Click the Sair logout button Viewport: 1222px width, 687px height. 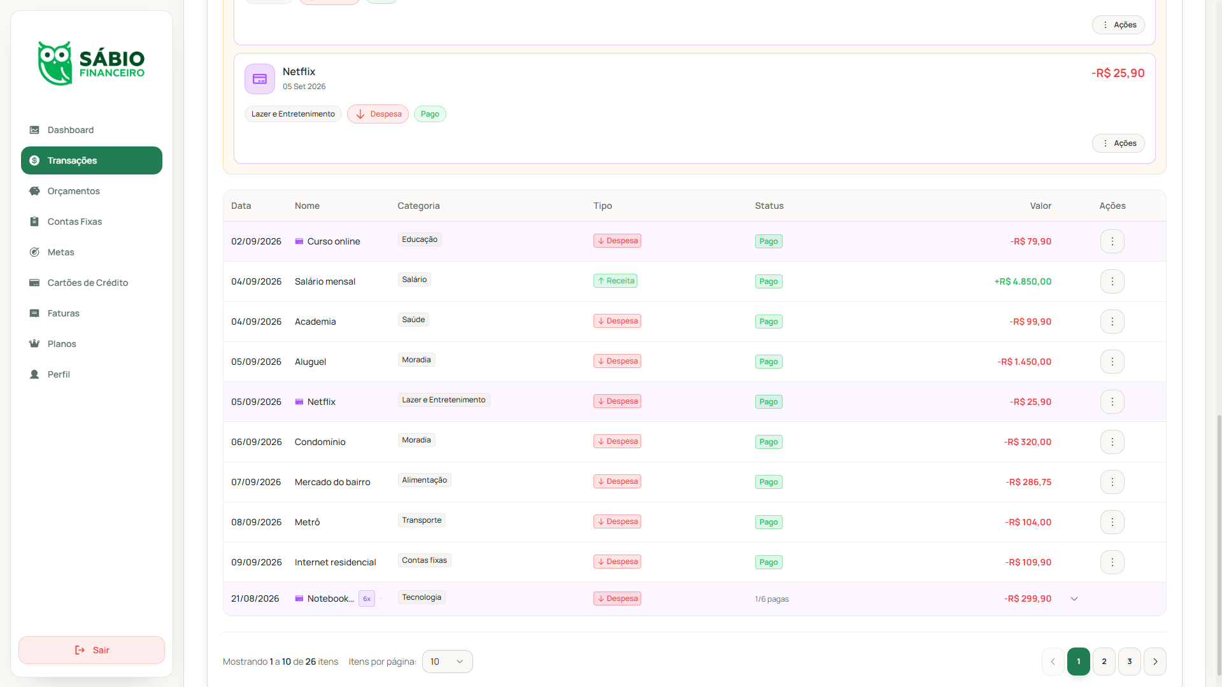coord(91,650)
